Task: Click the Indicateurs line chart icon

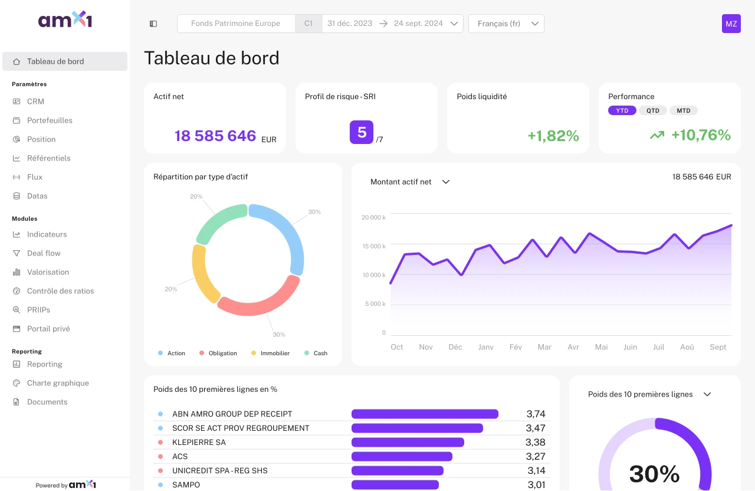Action: click(x=17, y=234)
